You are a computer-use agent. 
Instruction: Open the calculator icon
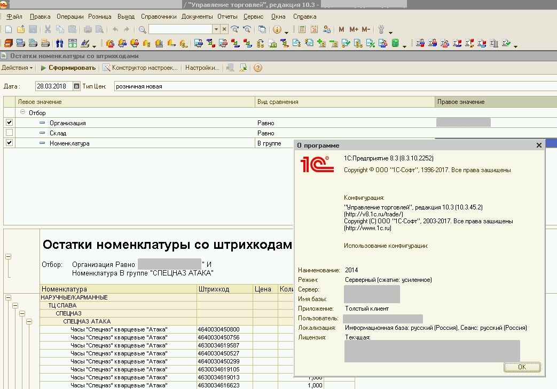302,29
